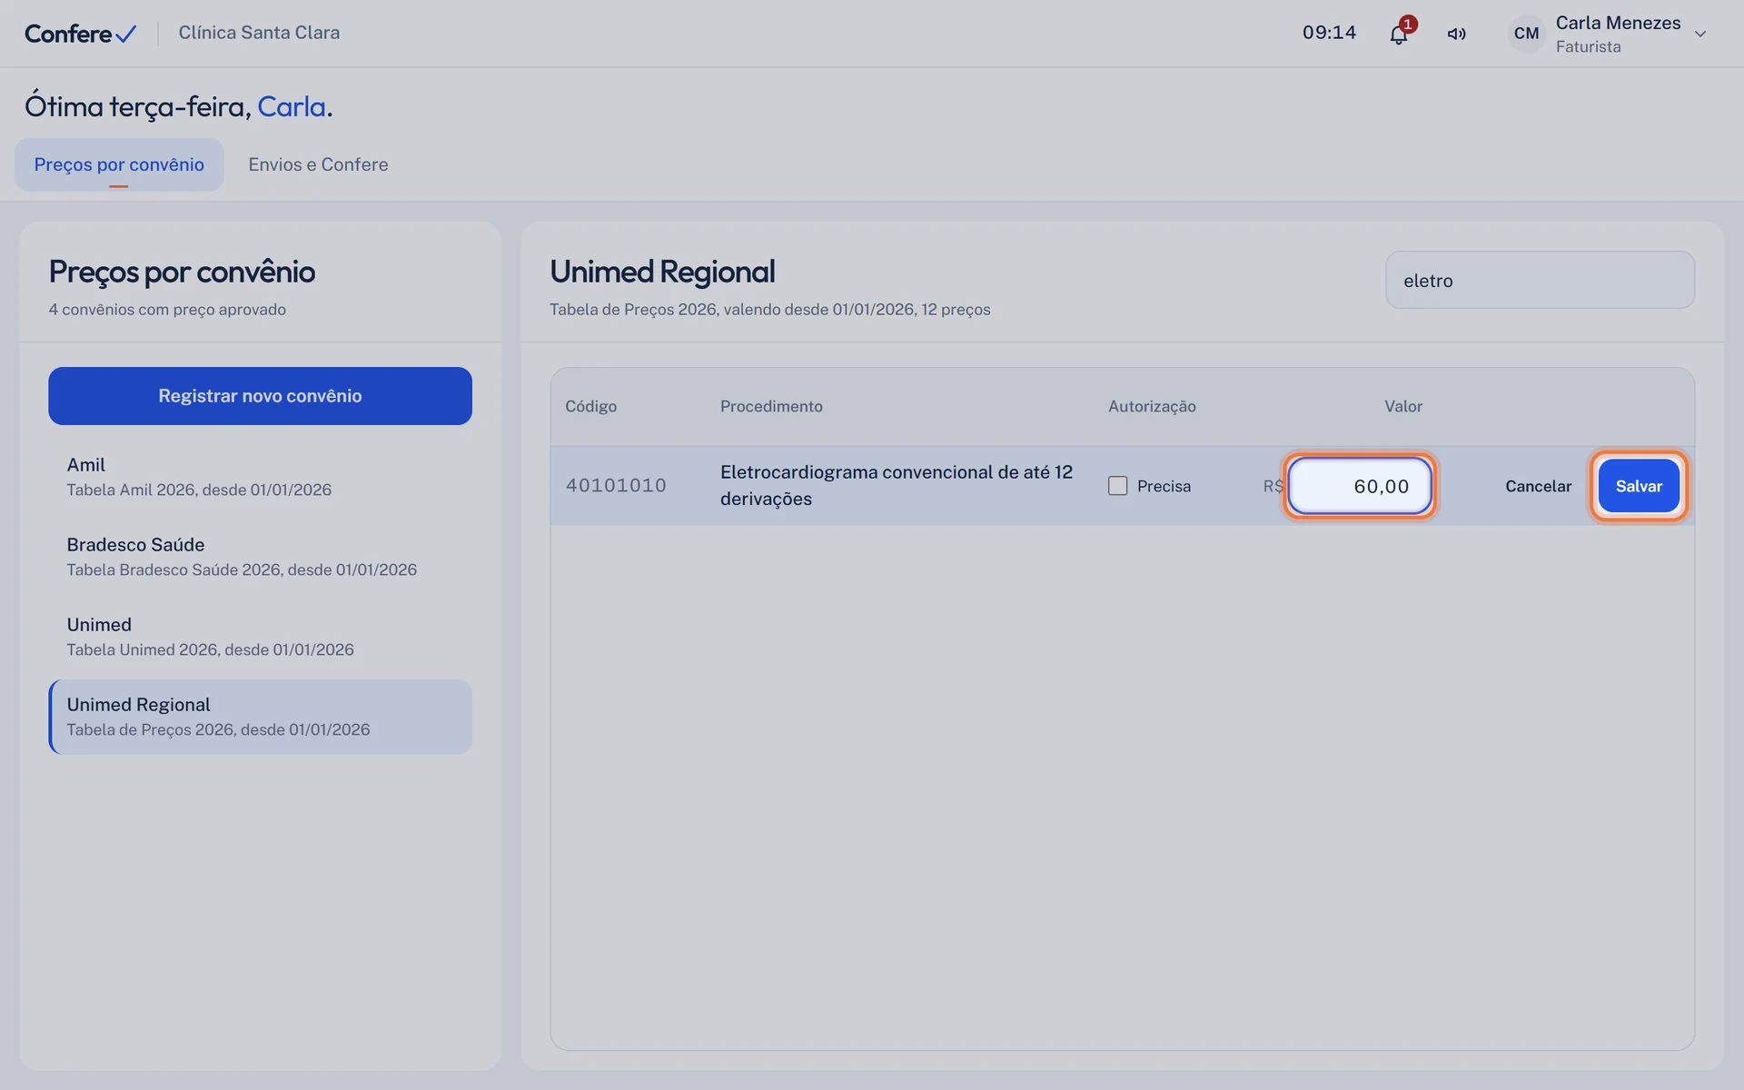Click the Confere logo

click(x=81, y=34)
